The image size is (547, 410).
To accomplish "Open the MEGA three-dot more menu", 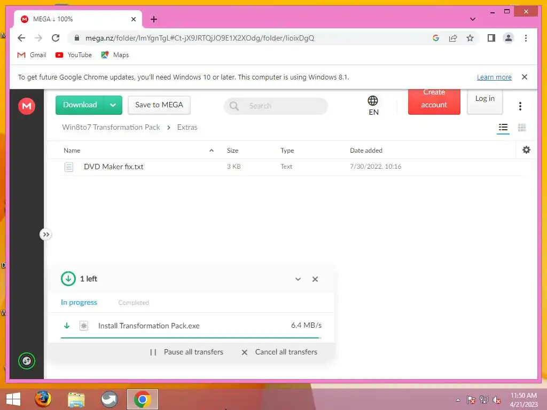I will (x=520, y=106).
